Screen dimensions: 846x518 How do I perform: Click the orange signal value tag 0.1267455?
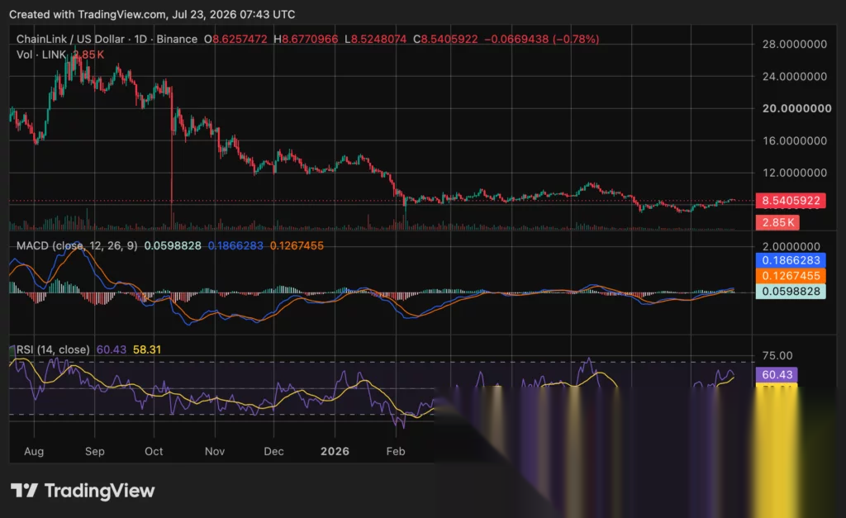pos(791,276)
